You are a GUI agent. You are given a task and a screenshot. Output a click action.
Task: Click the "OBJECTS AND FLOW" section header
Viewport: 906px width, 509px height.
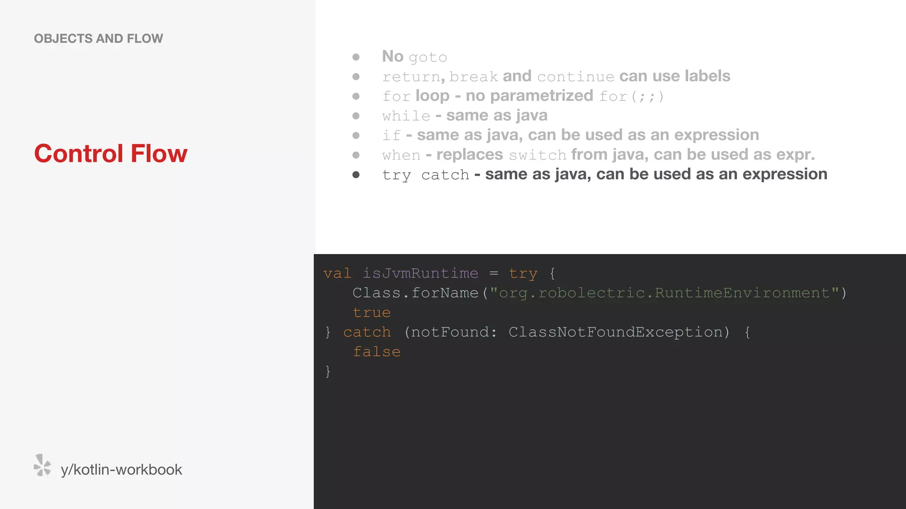(x=98, y=38)
